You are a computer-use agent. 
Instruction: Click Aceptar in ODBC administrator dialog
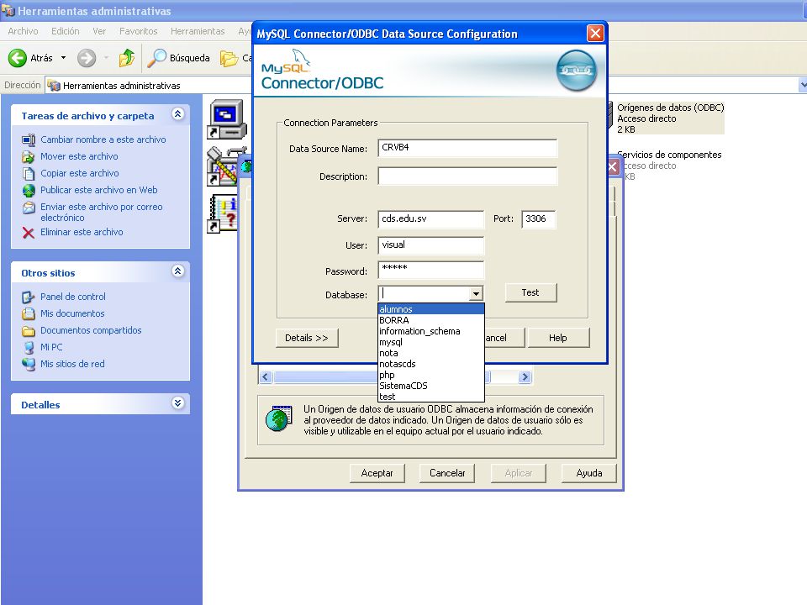coord(377,473)
